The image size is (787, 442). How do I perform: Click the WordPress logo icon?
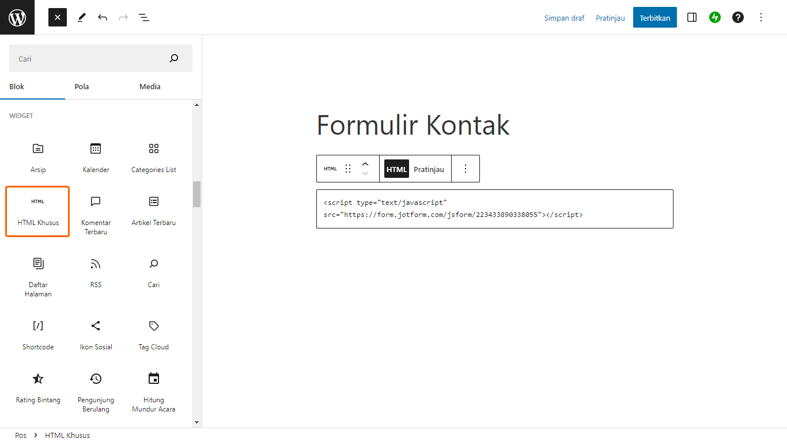click(17, 17)
